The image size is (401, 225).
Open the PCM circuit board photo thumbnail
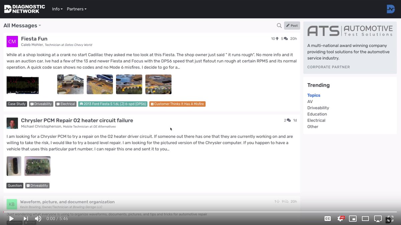pyautogui.click(x=37, y=166)
